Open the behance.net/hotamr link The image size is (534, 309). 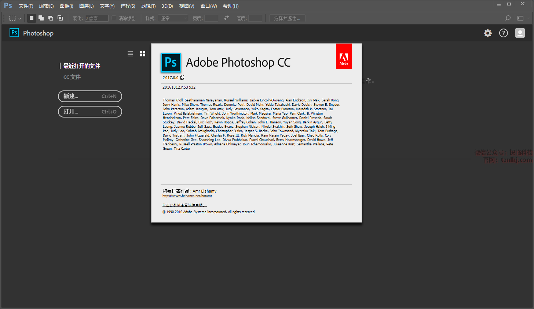point(187,196)
